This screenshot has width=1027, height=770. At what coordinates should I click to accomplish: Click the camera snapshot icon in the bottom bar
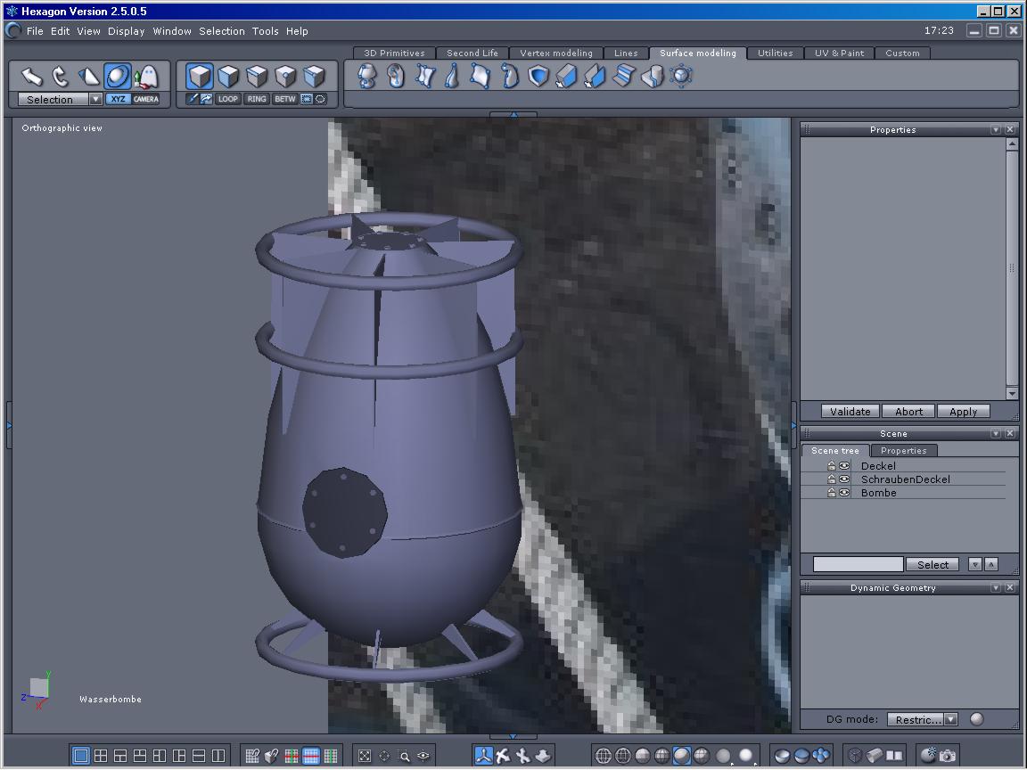(x=947, y=756)
